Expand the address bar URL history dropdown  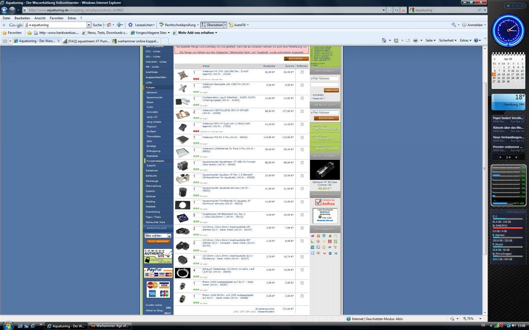384,10
